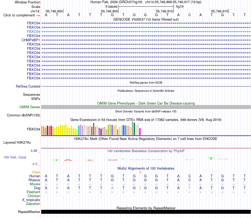This screenshot has width=251, height=218.
Task: Click the 55,746,910 coordinate label
Action: pyautogui.click(x=164, y=11)
